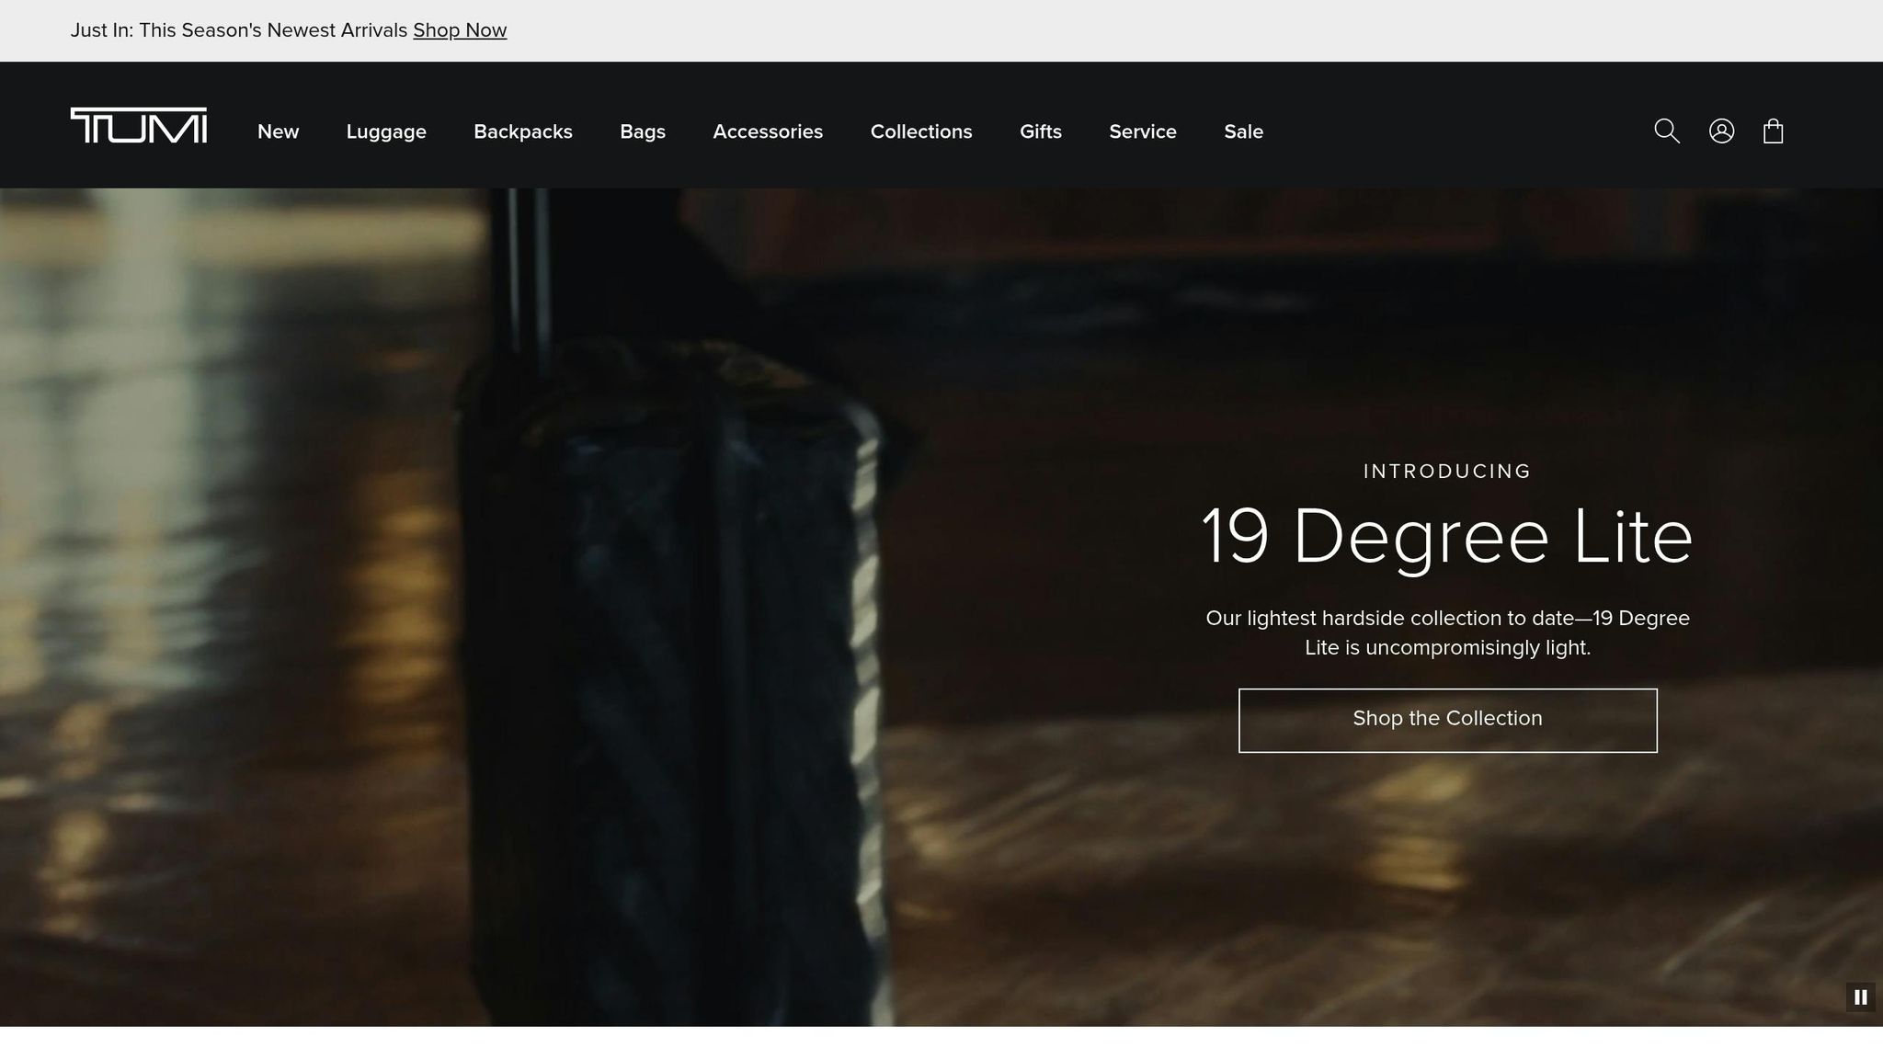Open the Luggage menu

pyautogui.click(x=386, y=131)
